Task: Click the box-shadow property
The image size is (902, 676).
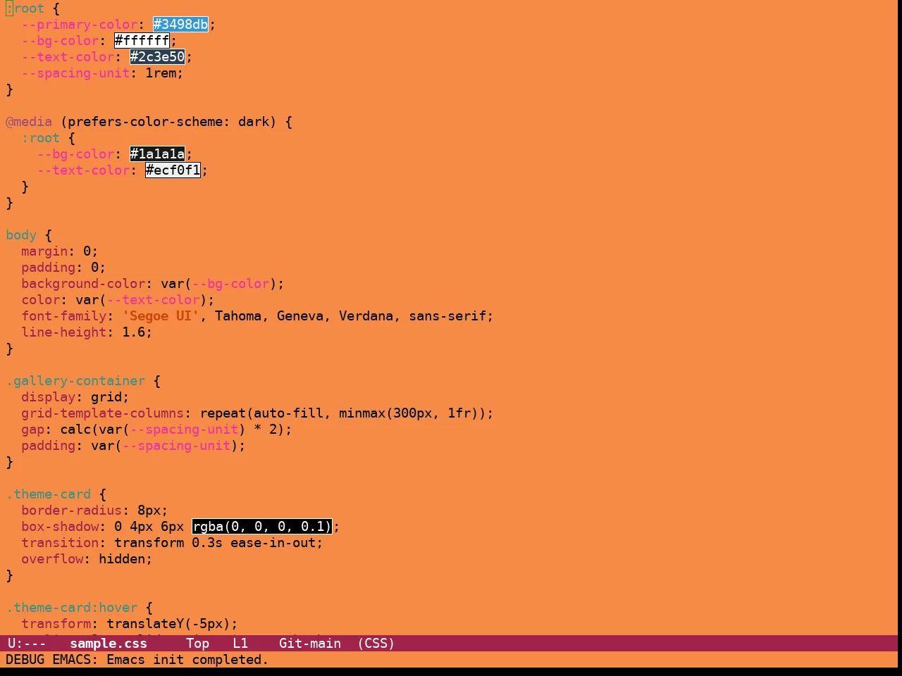Action: [60, 527]
